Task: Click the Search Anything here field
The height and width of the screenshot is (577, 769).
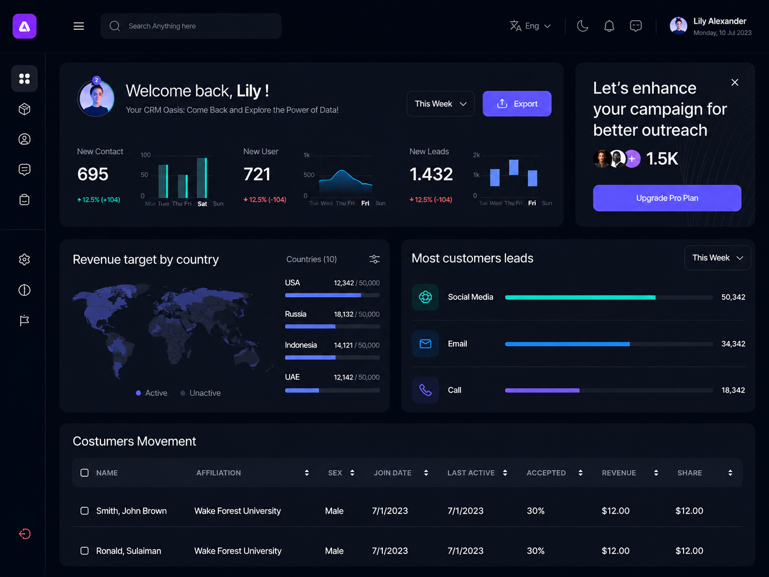Action: [191, 26]
